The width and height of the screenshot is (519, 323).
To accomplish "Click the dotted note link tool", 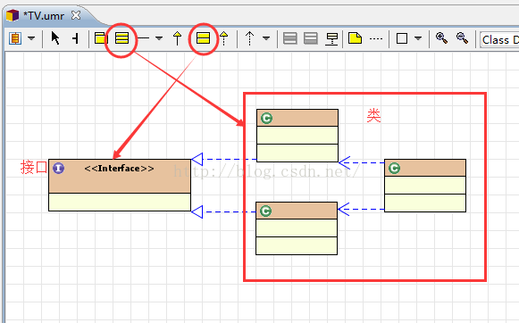I will [x=376, y=38].
